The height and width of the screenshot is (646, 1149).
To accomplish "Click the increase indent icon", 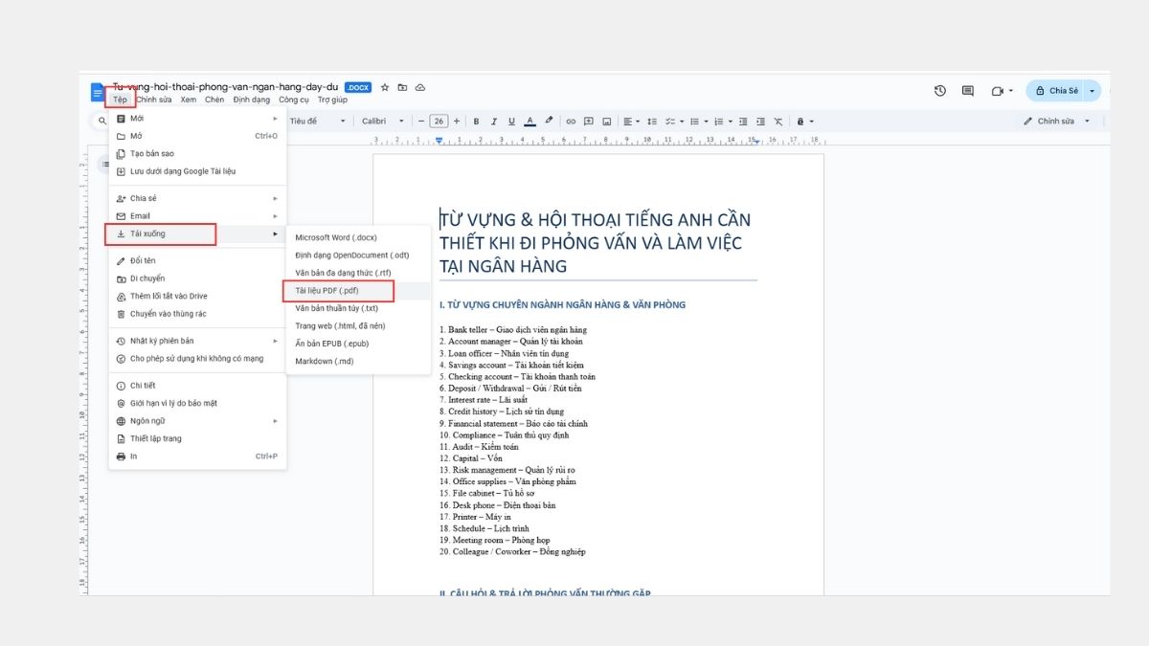I will tap(759, 122).
